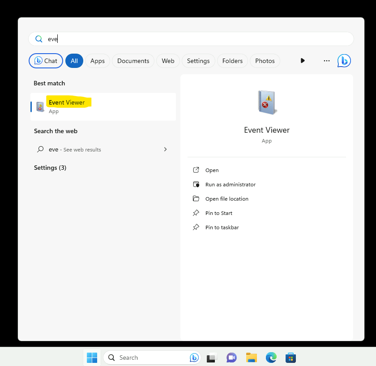Click the Bing icon in taskbar search
Image resolution: width=376 pixels, height=366 pixels.
194,358
